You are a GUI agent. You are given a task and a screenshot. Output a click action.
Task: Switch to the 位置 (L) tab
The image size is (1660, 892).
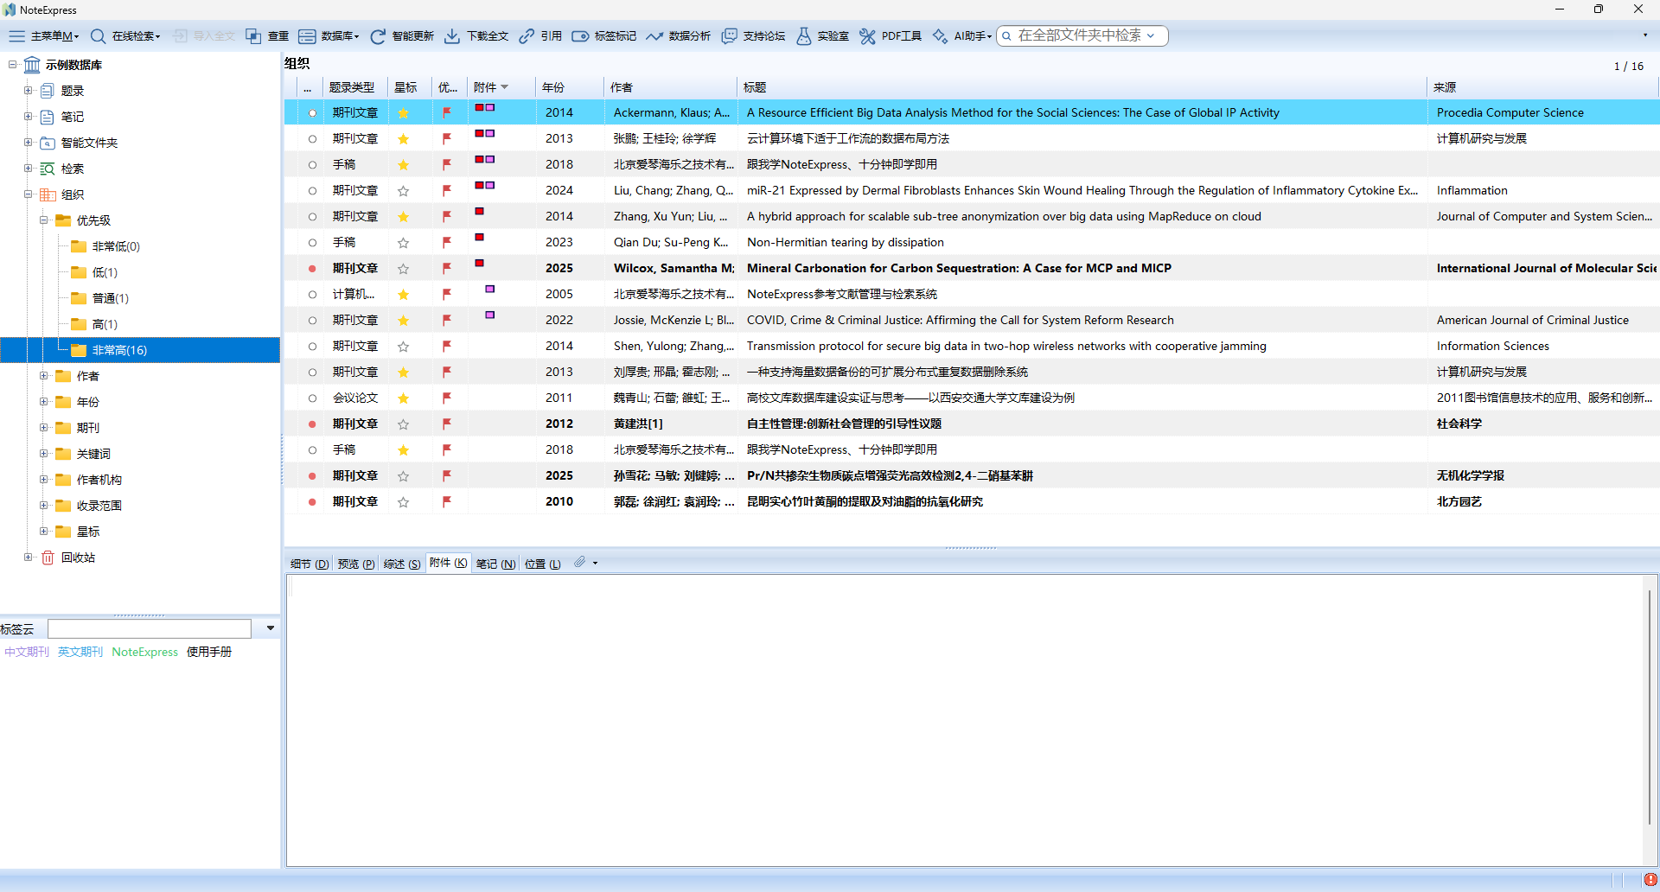pyautogui.click(x=543, y=564)
